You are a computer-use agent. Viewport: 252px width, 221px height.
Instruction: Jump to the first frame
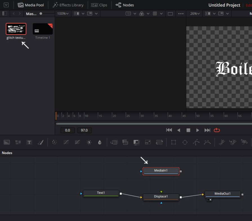tap(169, 130)
